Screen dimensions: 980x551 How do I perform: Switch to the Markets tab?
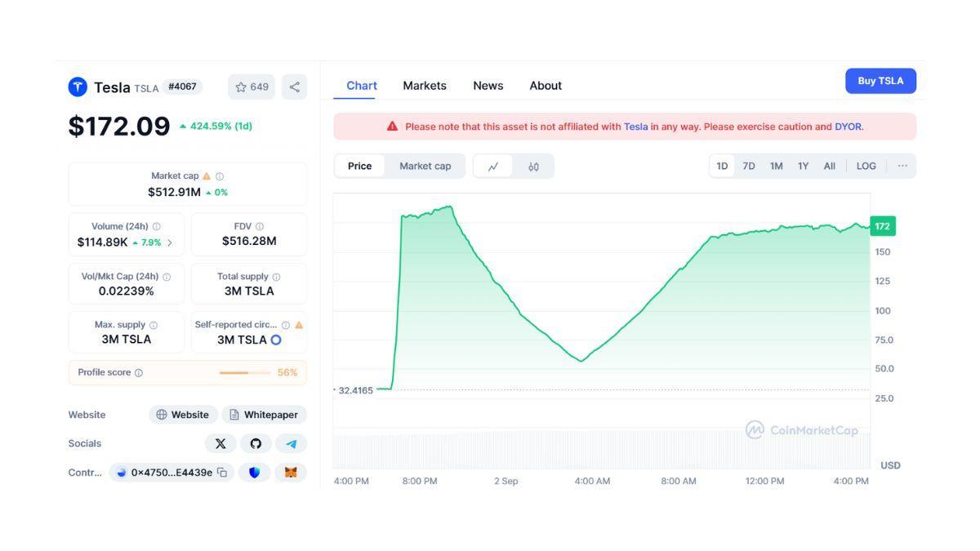(x=425, y=85)
